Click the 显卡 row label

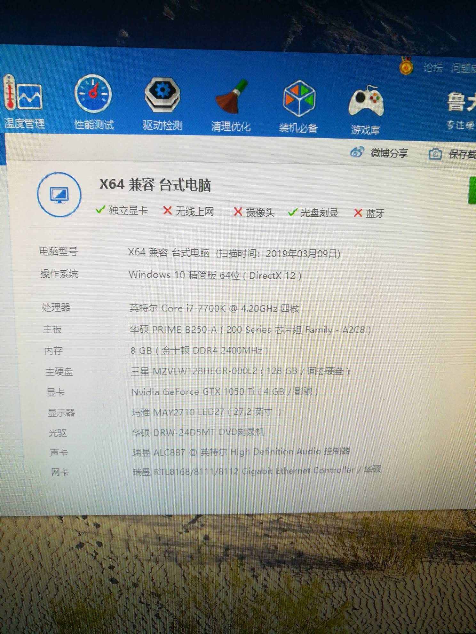point(56,392)
